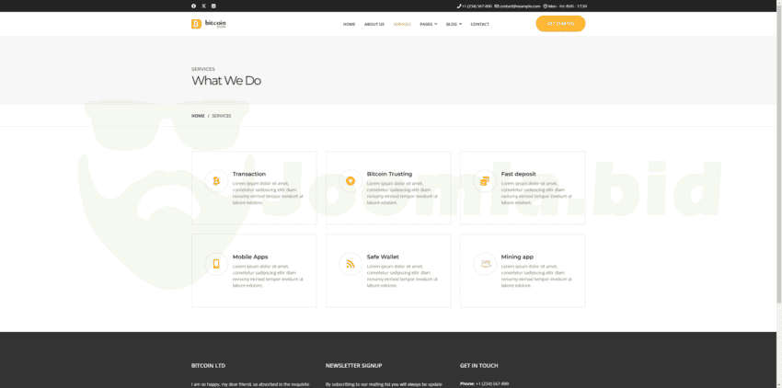Go to the About Us menu item
The width and height of the screenshot is (782, 388).
[374, 24]
